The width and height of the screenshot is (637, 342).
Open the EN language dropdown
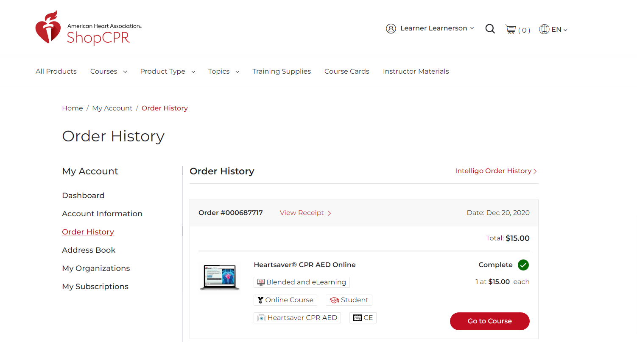click(559, 30)
